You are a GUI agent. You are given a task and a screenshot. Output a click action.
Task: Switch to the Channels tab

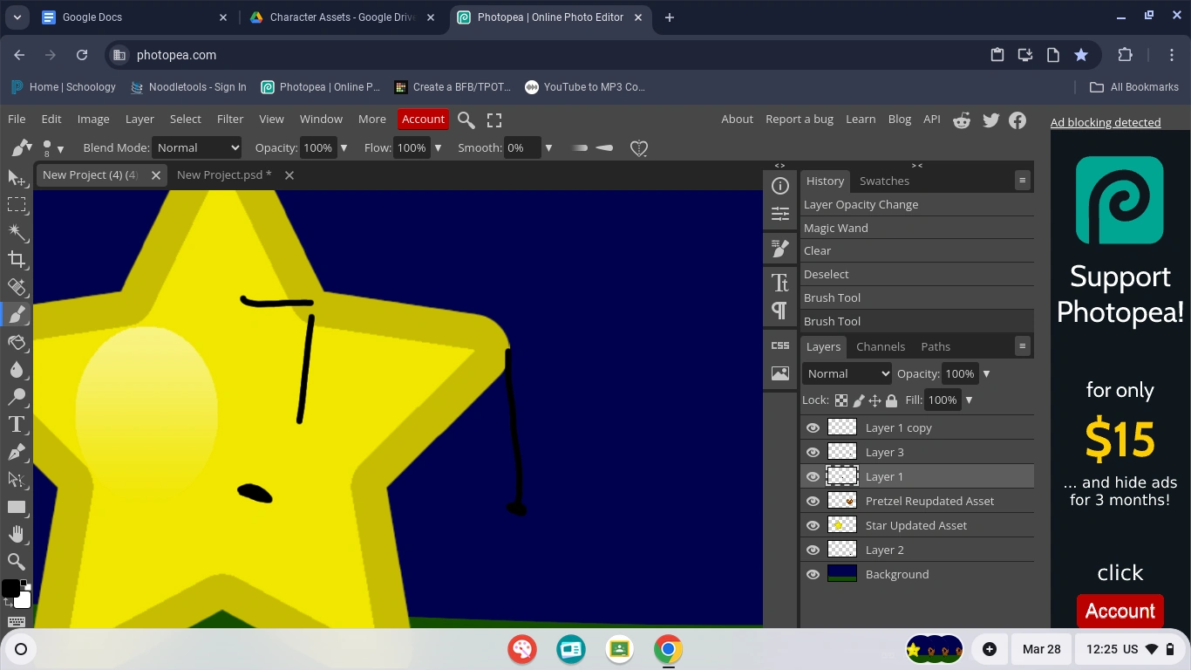(881, 346)
